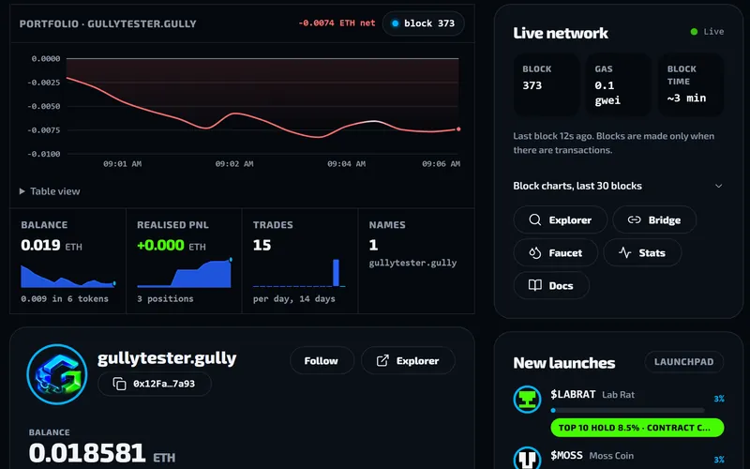
Task: Click the "0.009 in 6 tokens" text
Action: pyautogui.click(x=65, y=298)
